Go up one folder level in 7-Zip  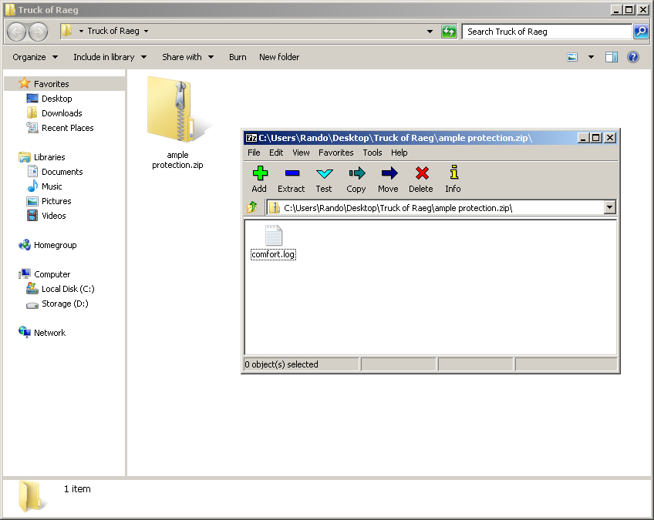pos(252,207)
